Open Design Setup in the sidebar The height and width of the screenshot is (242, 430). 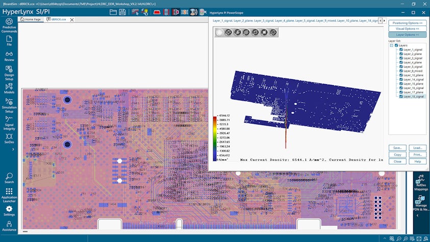pyautogui.click(x=9, y=72)
